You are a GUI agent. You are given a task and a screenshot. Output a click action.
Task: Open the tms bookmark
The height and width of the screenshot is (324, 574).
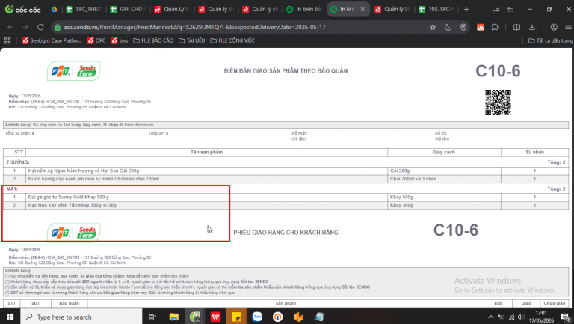[x=120, y=40]
